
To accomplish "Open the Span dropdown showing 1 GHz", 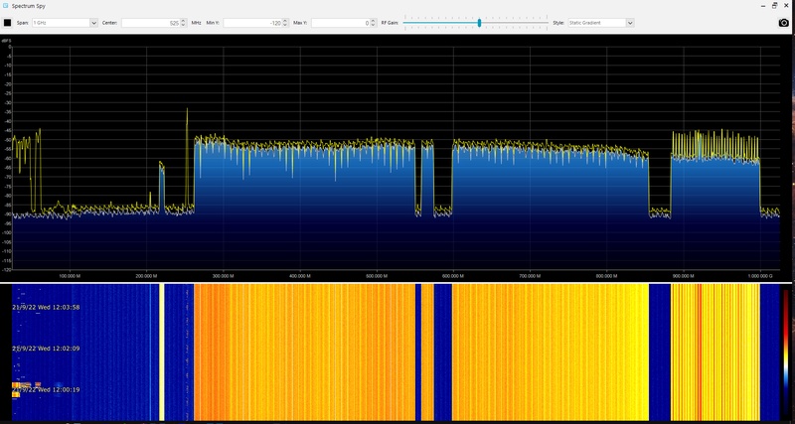I will click(65, 23).
